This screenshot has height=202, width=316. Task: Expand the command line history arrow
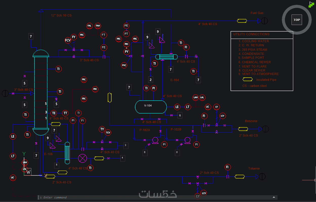[274, 197]
